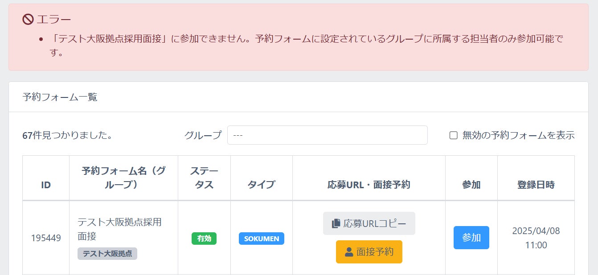Click the copy icon for the application URL
Image resolution: width=598 pixels, height=275 pixels.
pos(336,223)
